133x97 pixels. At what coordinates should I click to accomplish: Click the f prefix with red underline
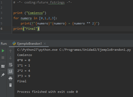pyautogui.click(x=32, y=23)
